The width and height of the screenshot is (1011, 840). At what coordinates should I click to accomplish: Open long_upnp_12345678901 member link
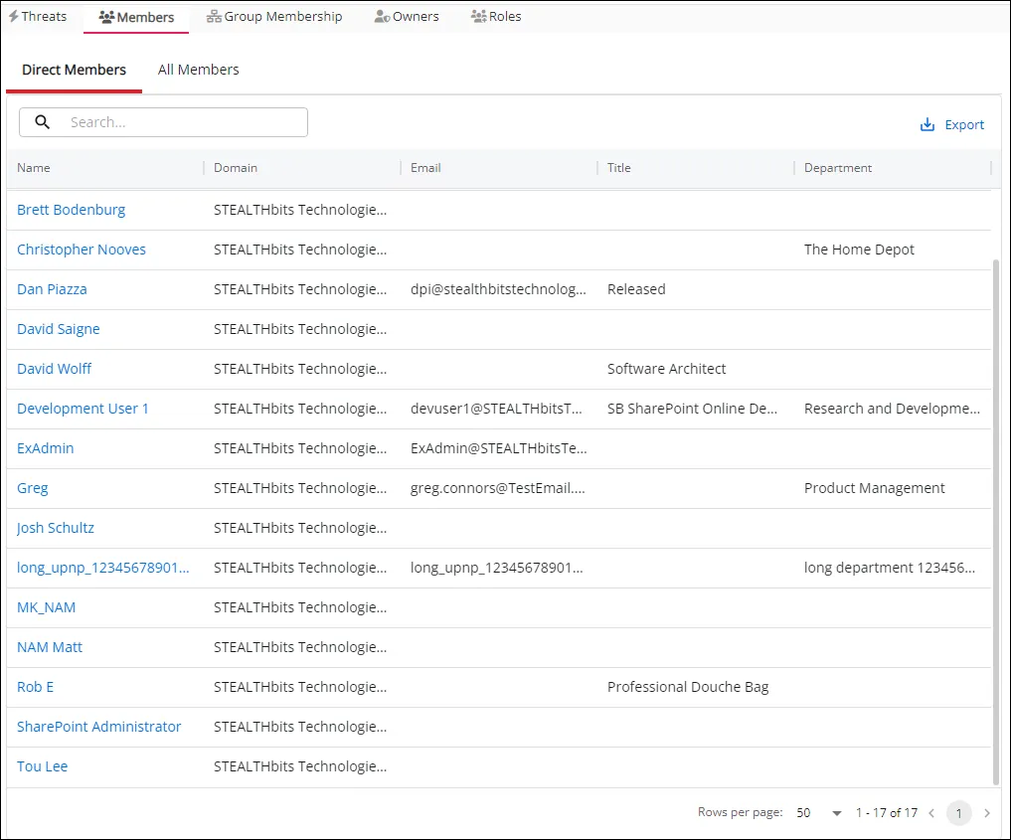[103, 568]
